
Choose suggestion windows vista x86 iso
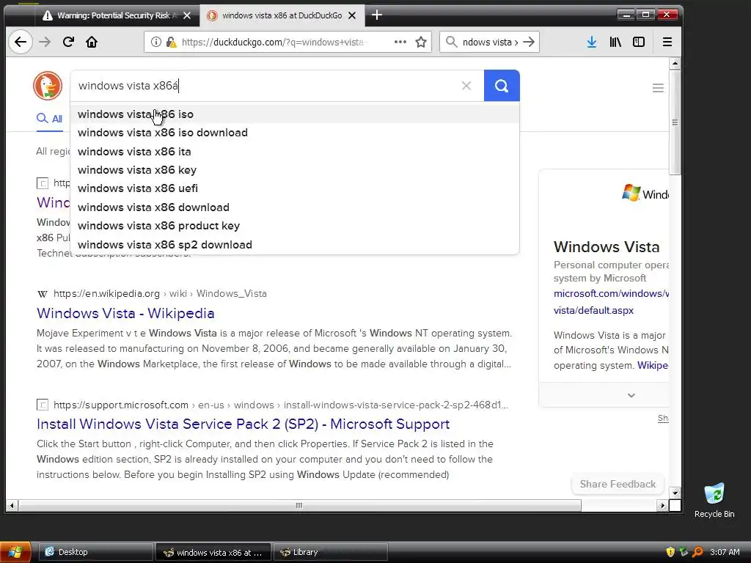pyautogui.click(x=295, y=114)
